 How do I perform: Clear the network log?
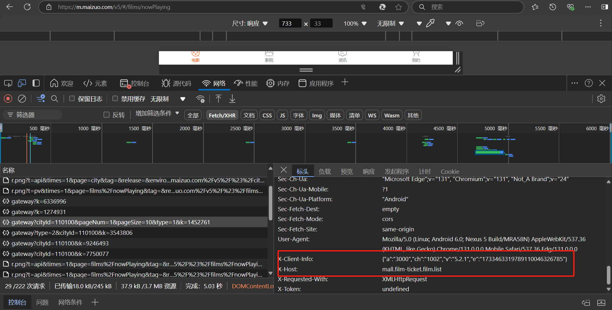(22, 99)
